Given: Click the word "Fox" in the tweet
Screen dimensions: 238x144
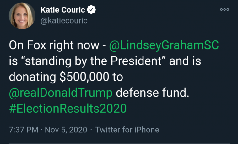Looking at the screenshot, I should (36, 46).
